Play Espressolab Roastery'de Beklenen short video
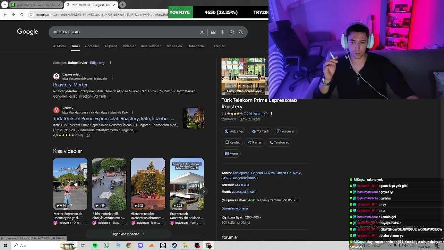Screen dimensions: 444x250 (187, 184)
